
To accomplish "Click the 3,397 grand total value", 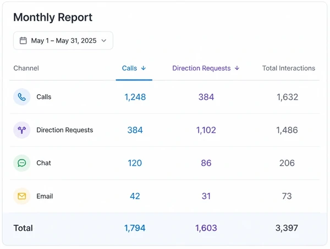I will coord(287,228).
